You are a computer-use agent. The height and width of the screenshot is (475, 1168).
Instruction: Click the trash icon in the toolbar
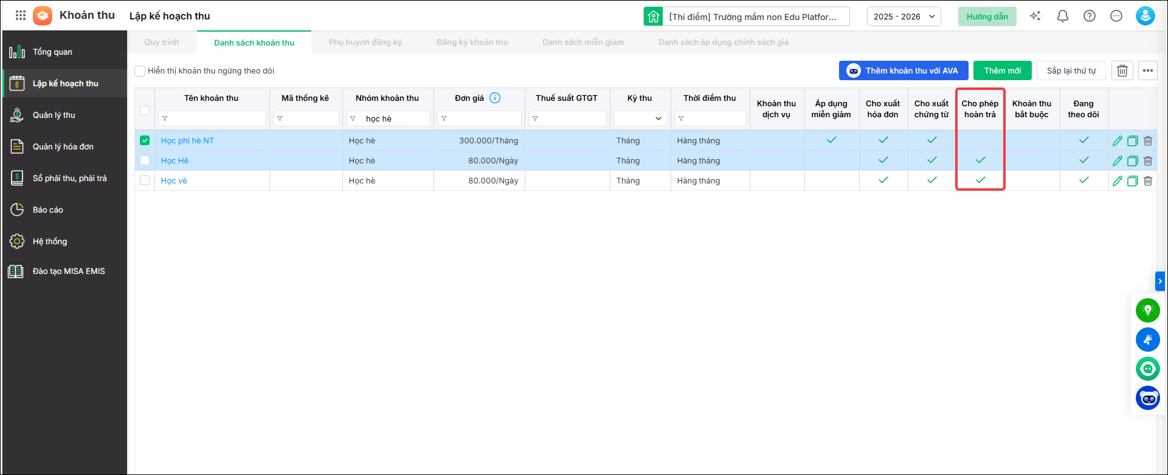coord(1122,70)
